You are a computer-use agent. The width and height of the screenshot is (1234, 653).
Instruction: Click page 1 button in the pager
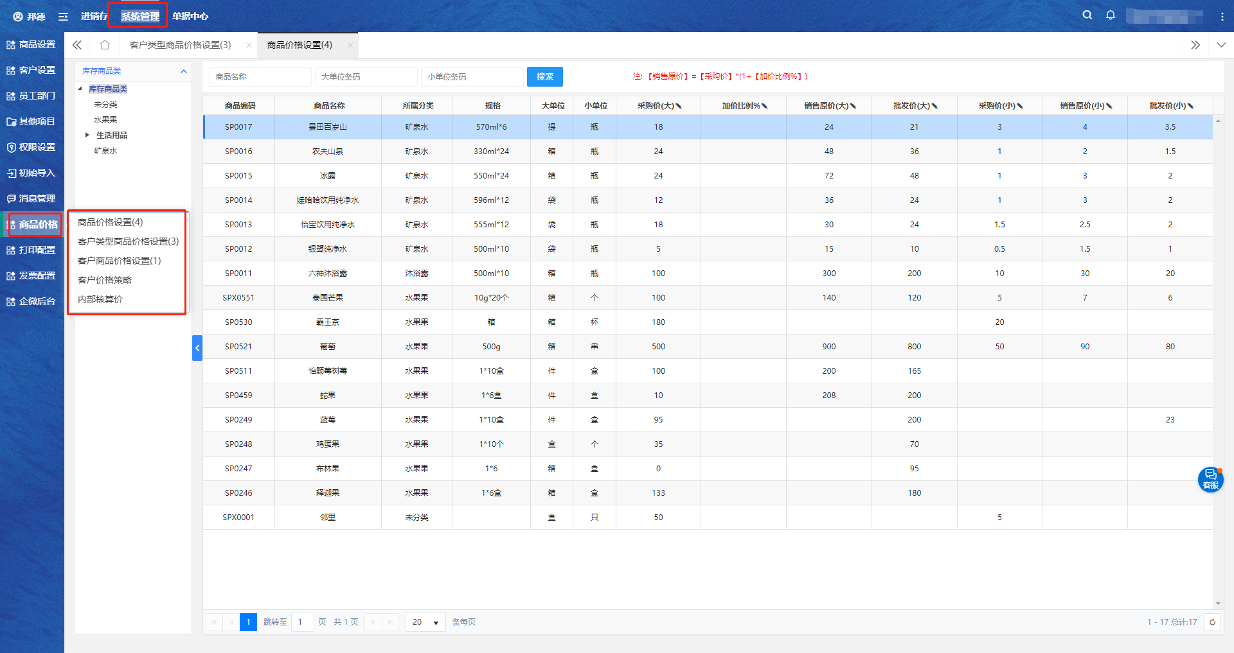pos(248,622)
